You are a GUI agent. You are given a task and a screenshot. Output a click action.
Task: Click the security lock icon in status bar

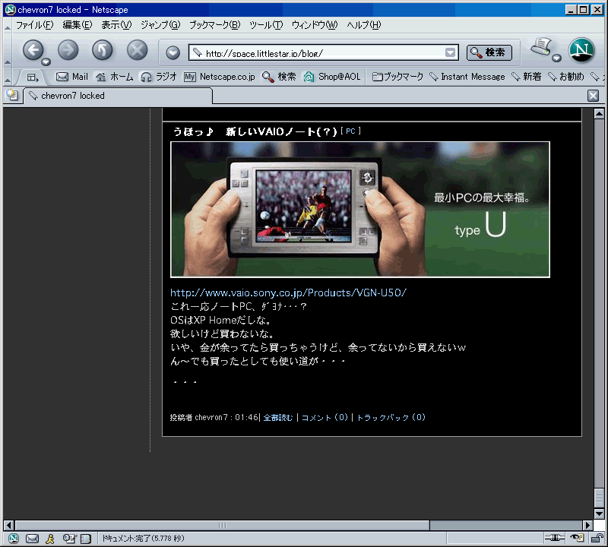click(x=597, y=538)
